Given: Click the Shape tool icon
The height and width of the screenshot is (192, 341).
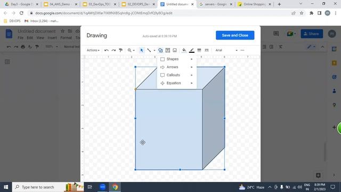Looking at the screenshot, I should coord(160,50).
